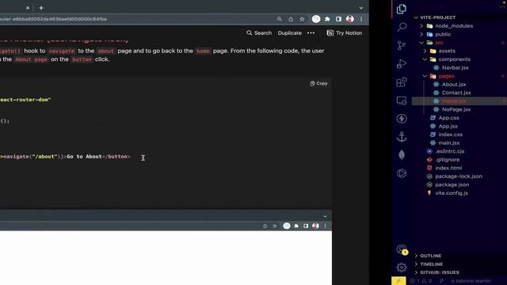This screenshot has height=285, width=507.
Task: Click the Try Notion button
Action: pos(345,33)
